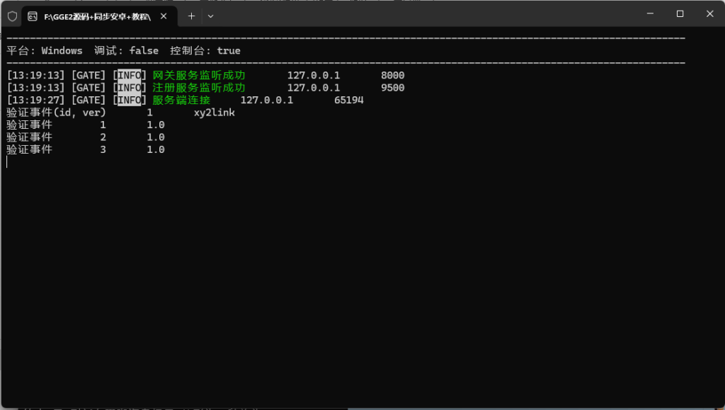This screenshot has width=725, height=410.
Task: Click the console icon on the terminal tab
Action: [33, 16]
